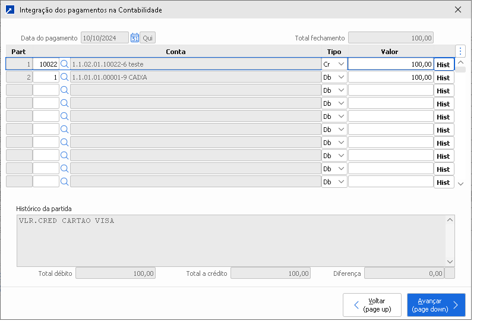Search account for entry row 1
The image size is (480, 324).
coord(65,64)
